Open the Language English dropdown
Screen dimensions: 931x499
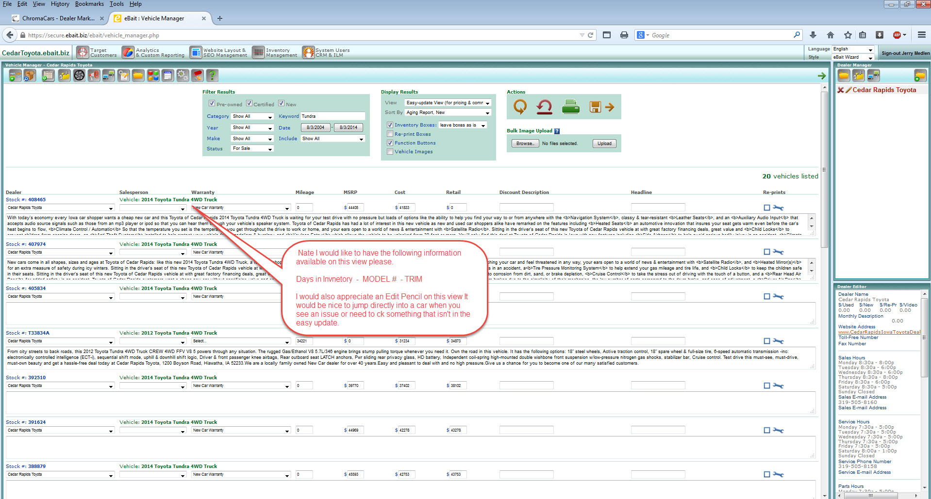[x=853, y=49]
